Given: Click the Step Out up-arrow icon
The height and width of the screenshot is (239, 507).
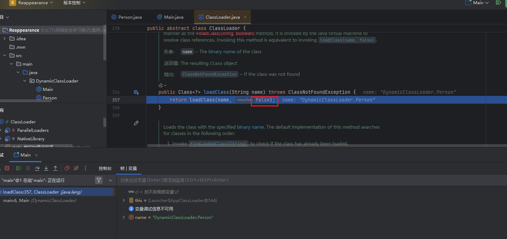Looking at the screenshot, I should point(55,168).
